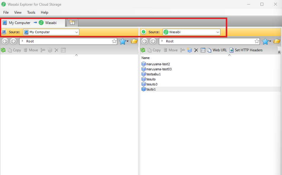The width and height of the screenshot is (282, 175).
Task: Open left pane favorites blue star menu
Action: tap(124, 41)
